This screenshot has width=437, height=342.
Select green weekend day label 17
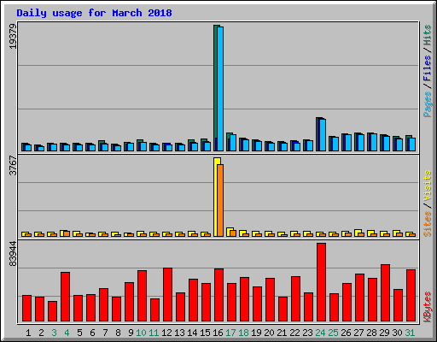coord(230,333)
